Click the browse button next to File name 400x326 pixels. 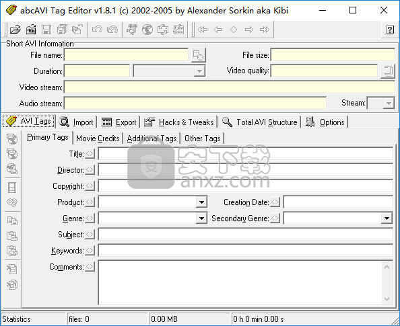(x=198, y=55)
